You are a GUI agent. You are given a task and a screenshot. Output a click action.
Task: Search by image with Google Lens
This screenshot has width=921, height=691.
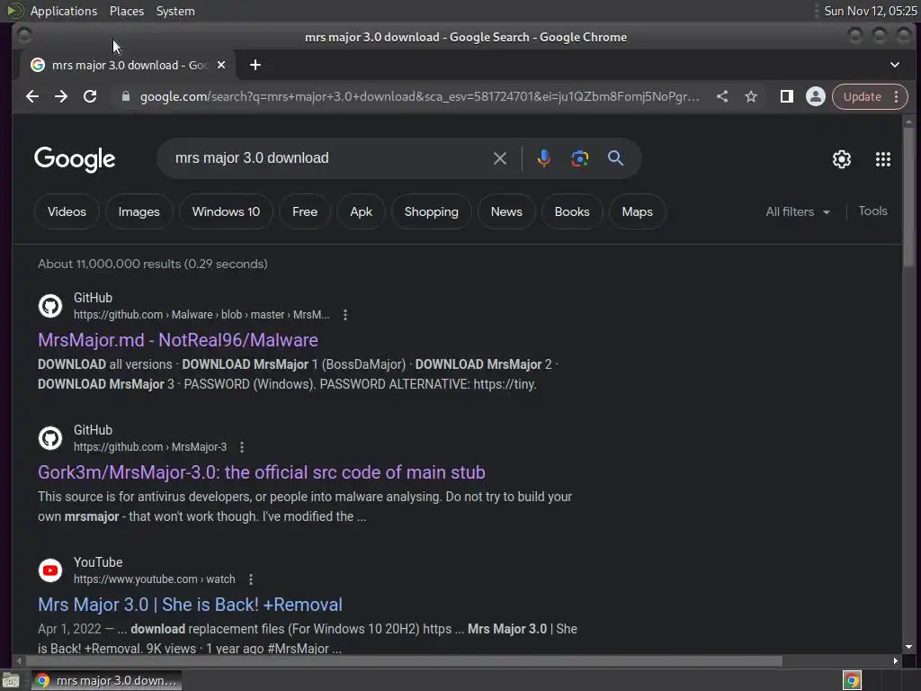coord(580,158)
